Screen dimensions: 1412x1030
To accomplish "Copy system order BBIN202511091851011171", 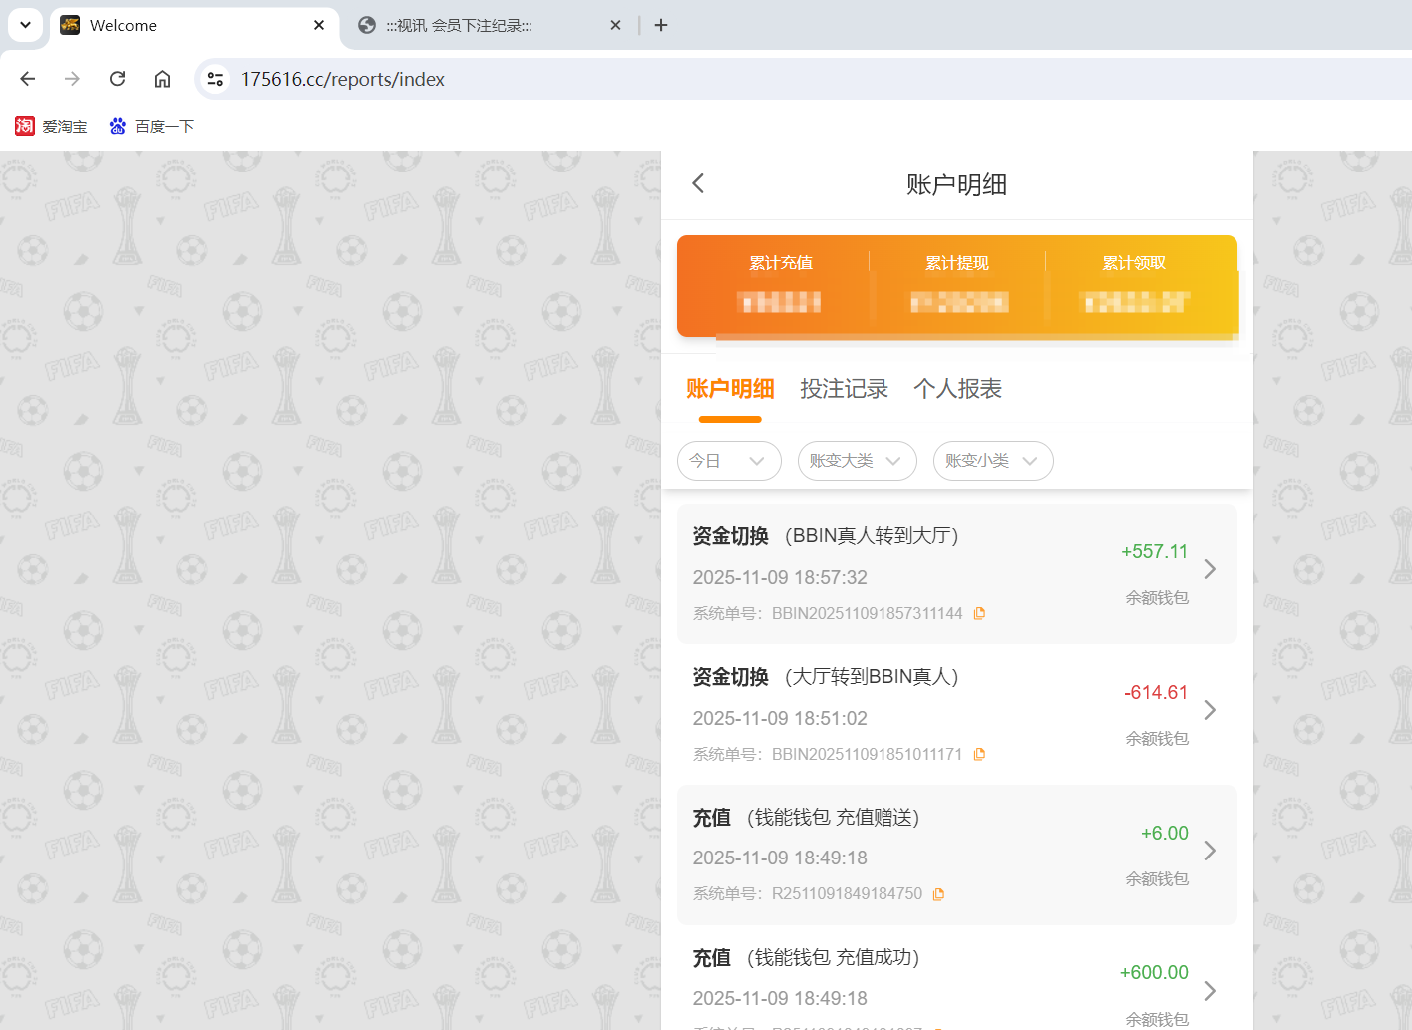I will pos(979,754).
